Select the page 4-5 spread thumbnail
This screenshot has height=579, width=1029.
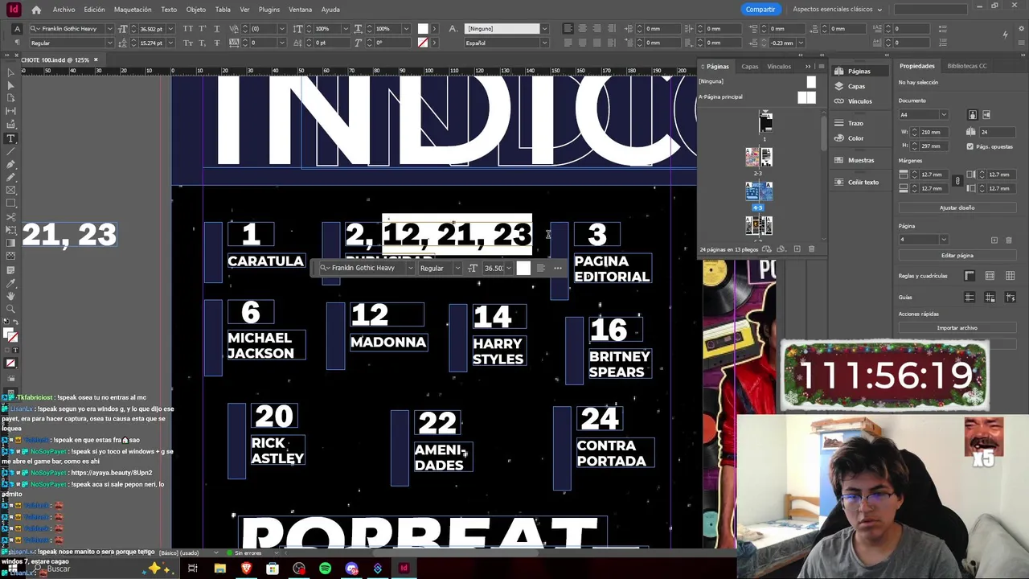click(758, 191)
